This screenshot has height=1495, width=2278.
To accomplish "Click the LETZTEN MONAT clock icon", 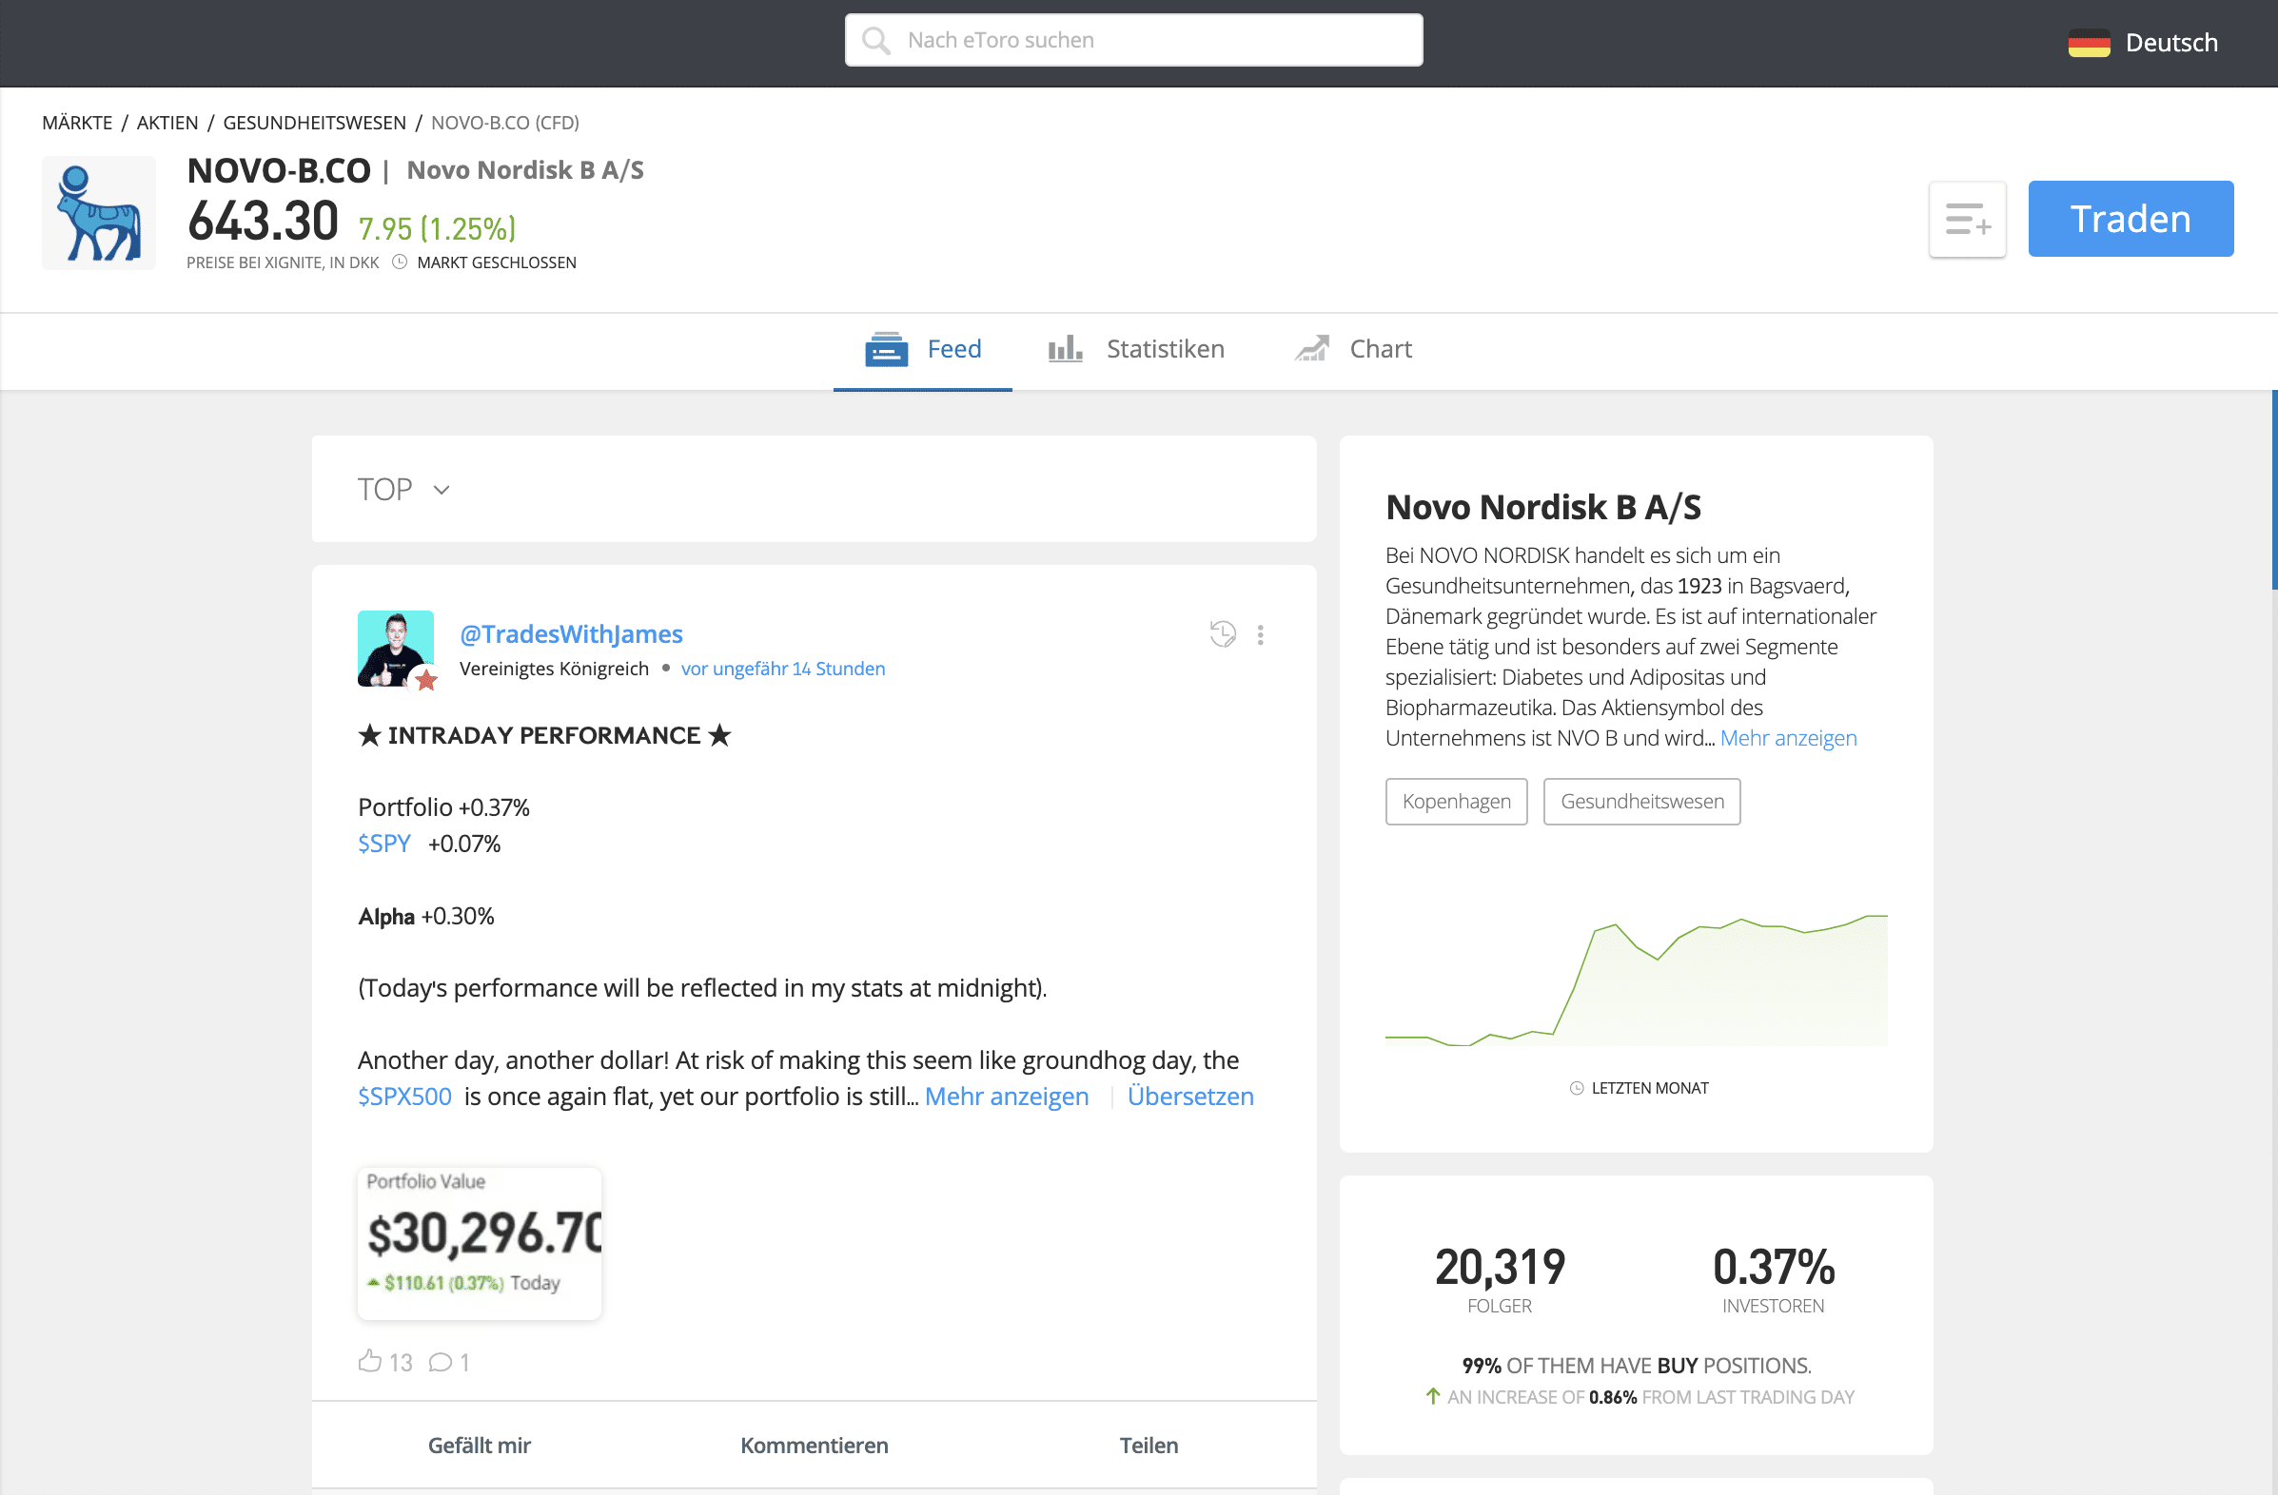I will pos(1577,1089).
